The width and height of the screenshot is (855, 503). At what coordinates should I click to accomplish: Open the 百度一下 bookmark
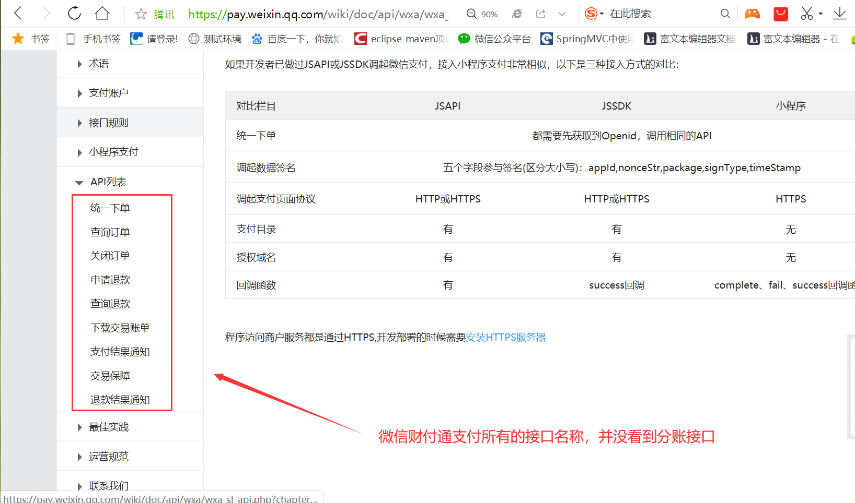(297, 39)
